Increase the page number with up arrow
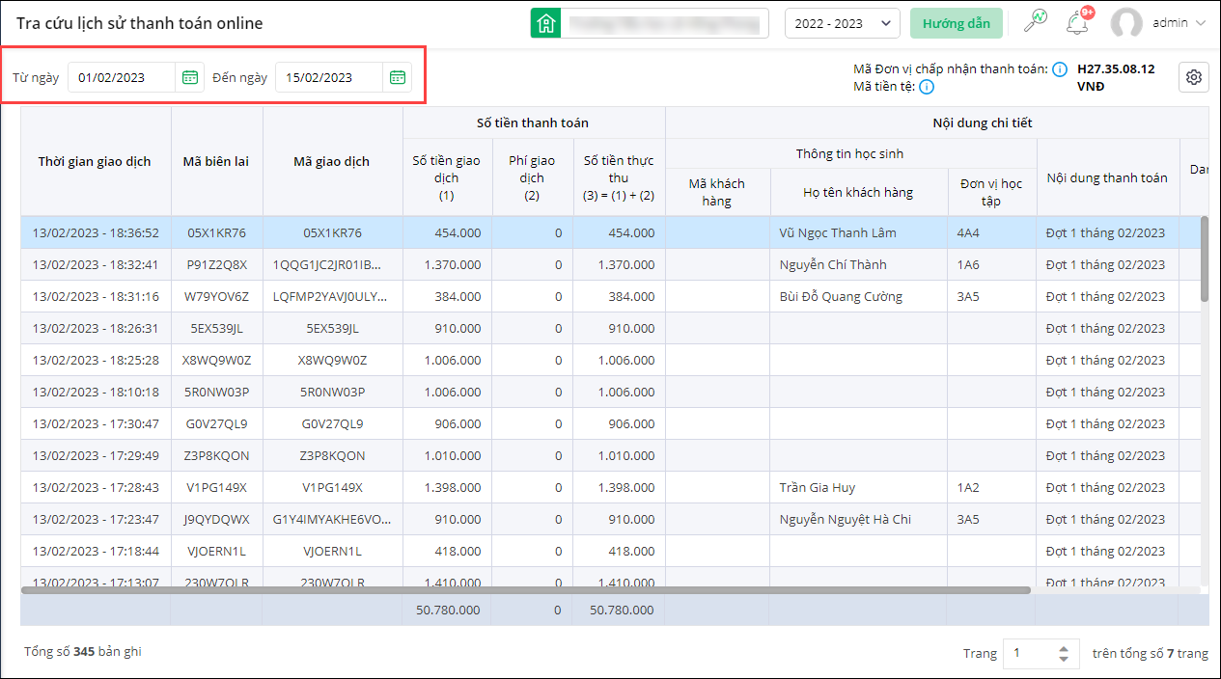Image resolution: width=1221 pixels, height=679 pixels. (1064, 648)
